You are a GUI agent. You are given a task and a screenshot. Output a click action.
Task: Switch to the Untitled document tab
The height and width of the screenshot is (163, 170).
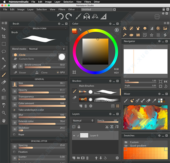point(97,9)
